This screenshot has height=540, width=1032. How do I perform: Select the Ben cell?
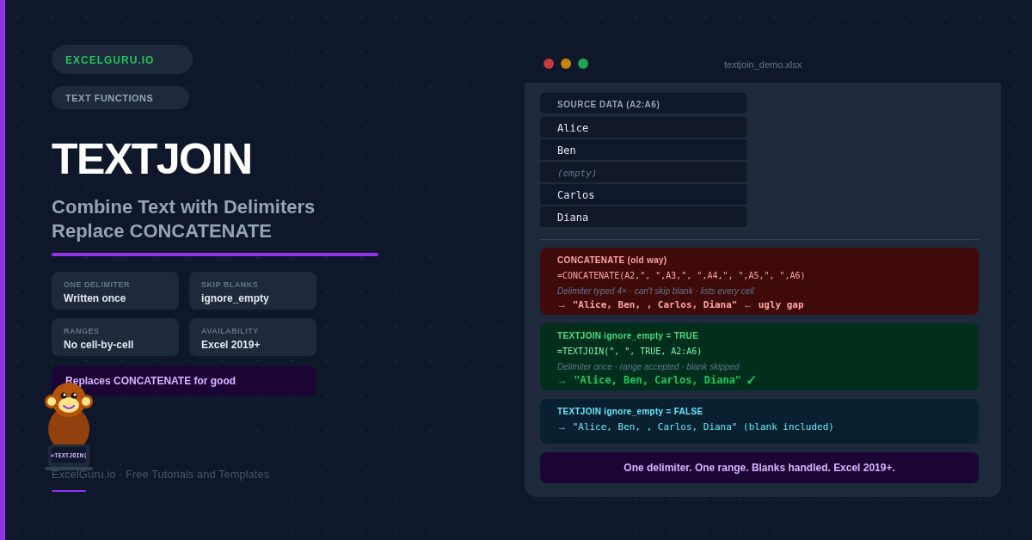click(x=642, y=150)
